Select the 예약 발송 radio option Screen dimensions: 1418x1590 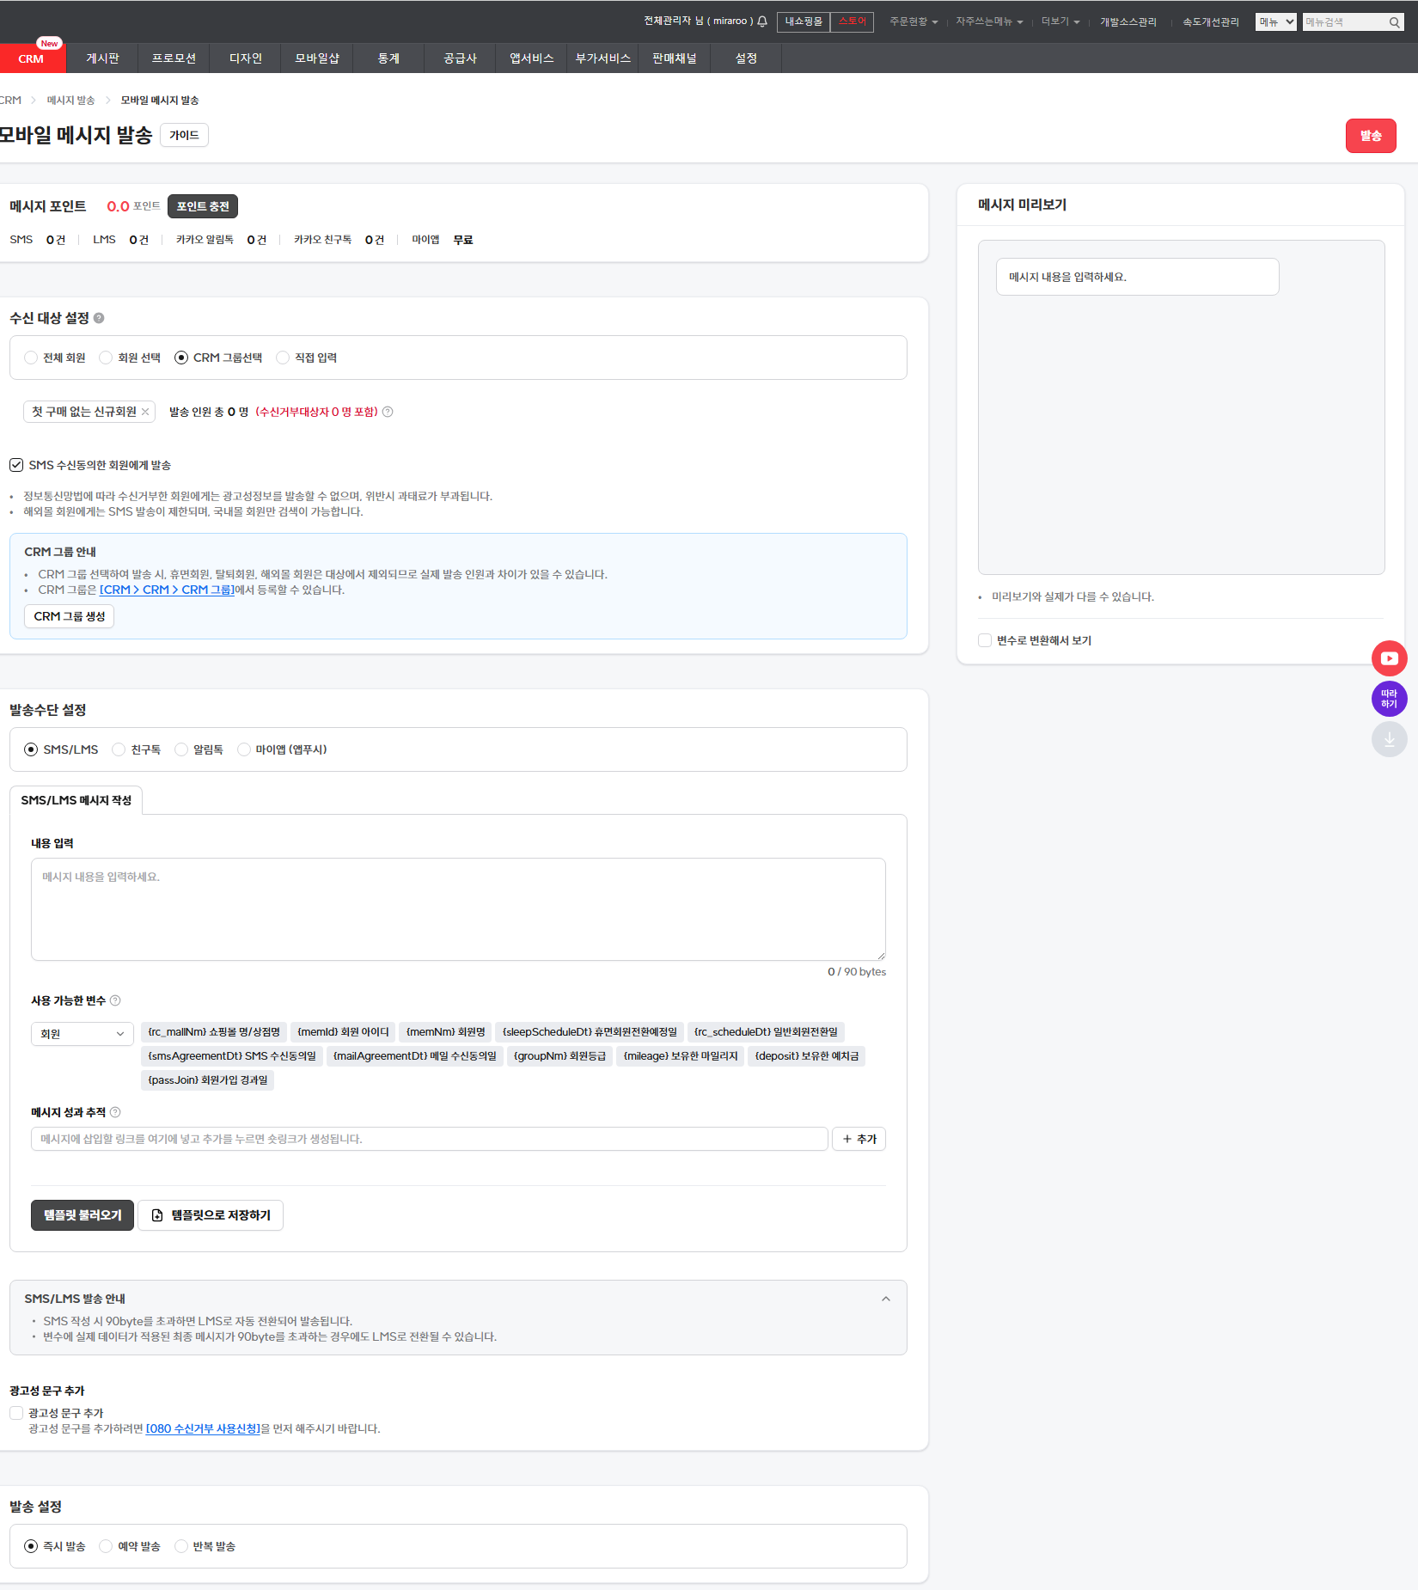pos(106,1546)
